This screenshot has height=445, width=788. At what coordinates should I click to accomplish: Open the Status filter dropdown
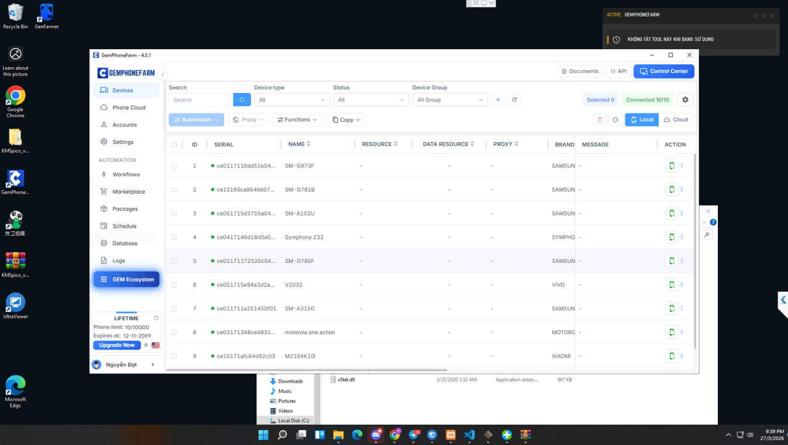point(371,100)
